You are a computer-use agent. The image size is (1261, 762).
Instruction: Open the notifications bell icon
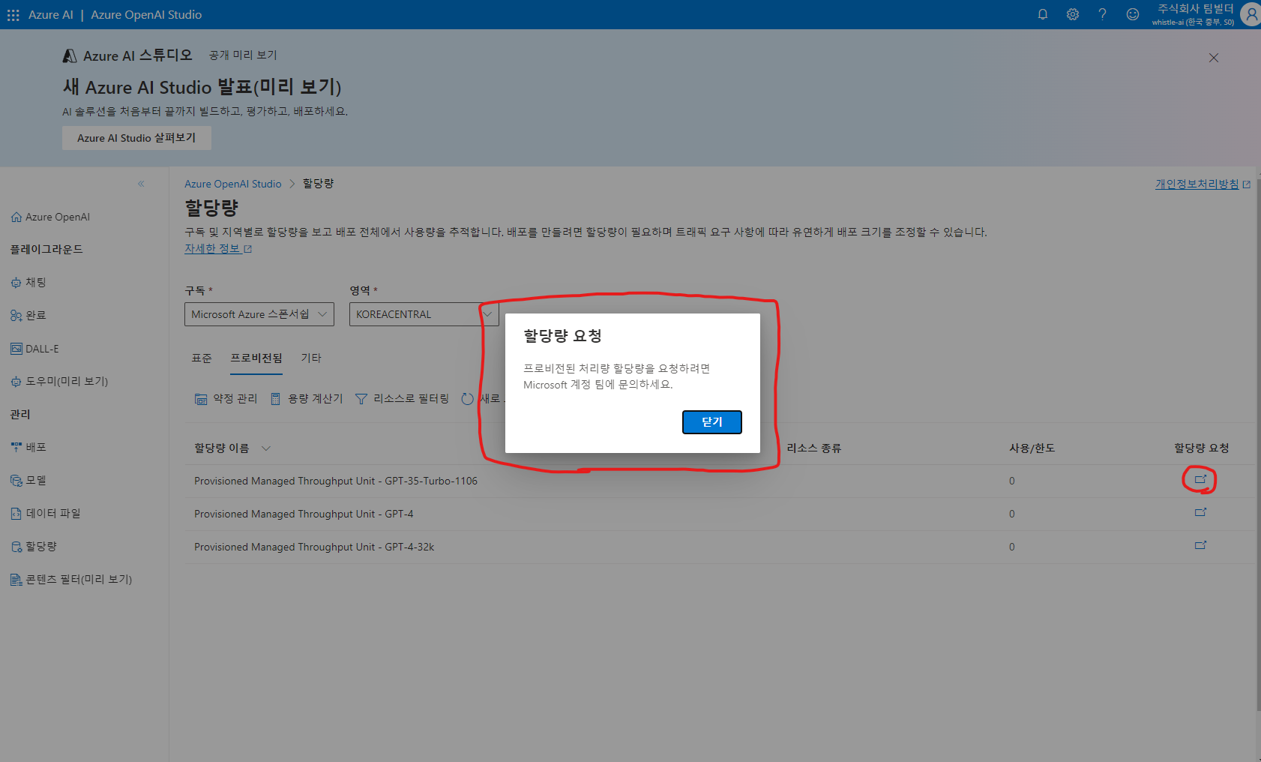1043,14
